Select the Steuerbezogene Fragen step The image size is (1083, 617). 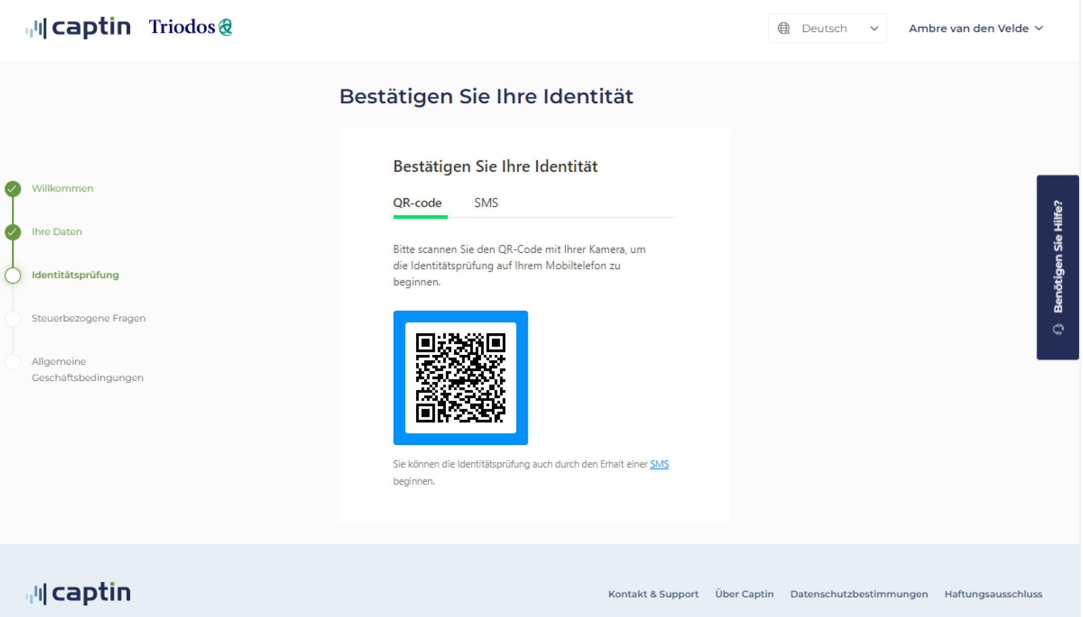89,318
